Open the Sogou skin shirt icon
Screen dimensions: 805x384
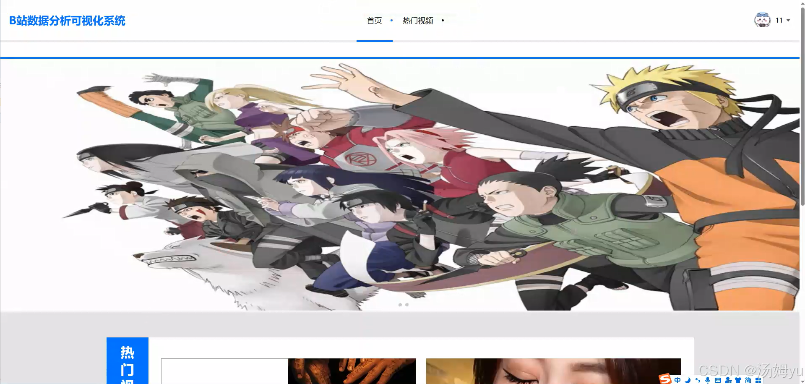click(738, 380)
